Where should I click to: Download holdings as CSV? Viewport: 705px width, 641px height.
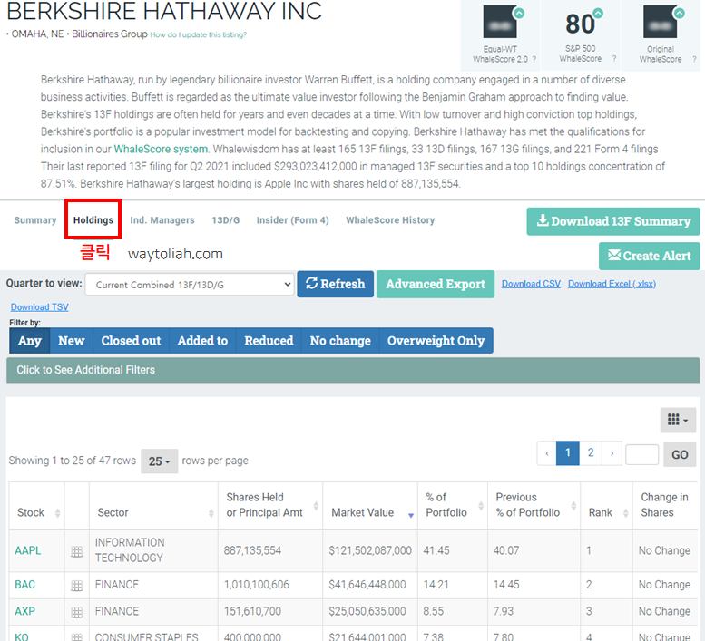point(531,284)
